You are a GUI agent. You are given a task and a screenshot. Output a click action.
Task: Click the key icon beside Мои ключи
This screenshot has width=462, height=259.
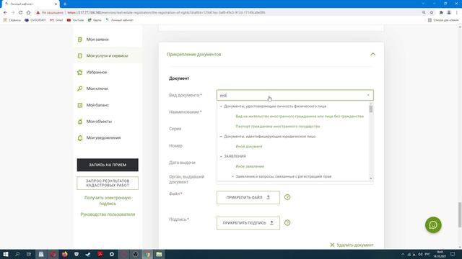80,88
